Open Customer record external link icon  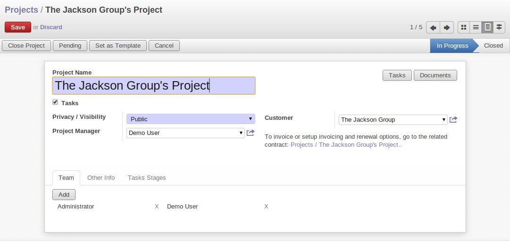pos(453,120)
